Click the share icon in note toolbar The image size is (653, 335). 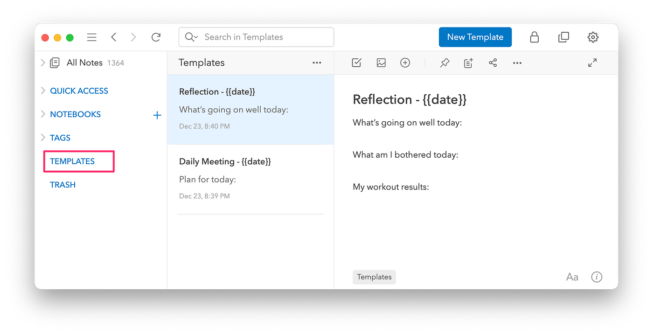click(493, 63)
